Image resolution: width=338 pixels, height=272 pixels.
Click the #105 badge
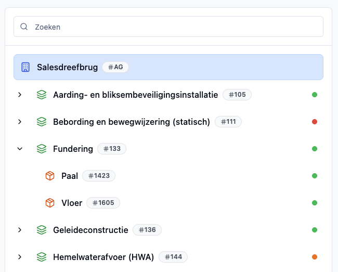tap(237, 95)
